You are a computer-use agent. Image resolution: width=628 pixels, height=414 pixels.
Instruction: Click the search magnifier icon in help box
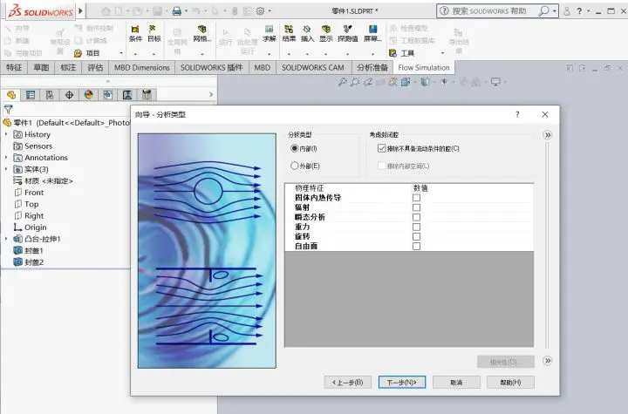[544, 11]
